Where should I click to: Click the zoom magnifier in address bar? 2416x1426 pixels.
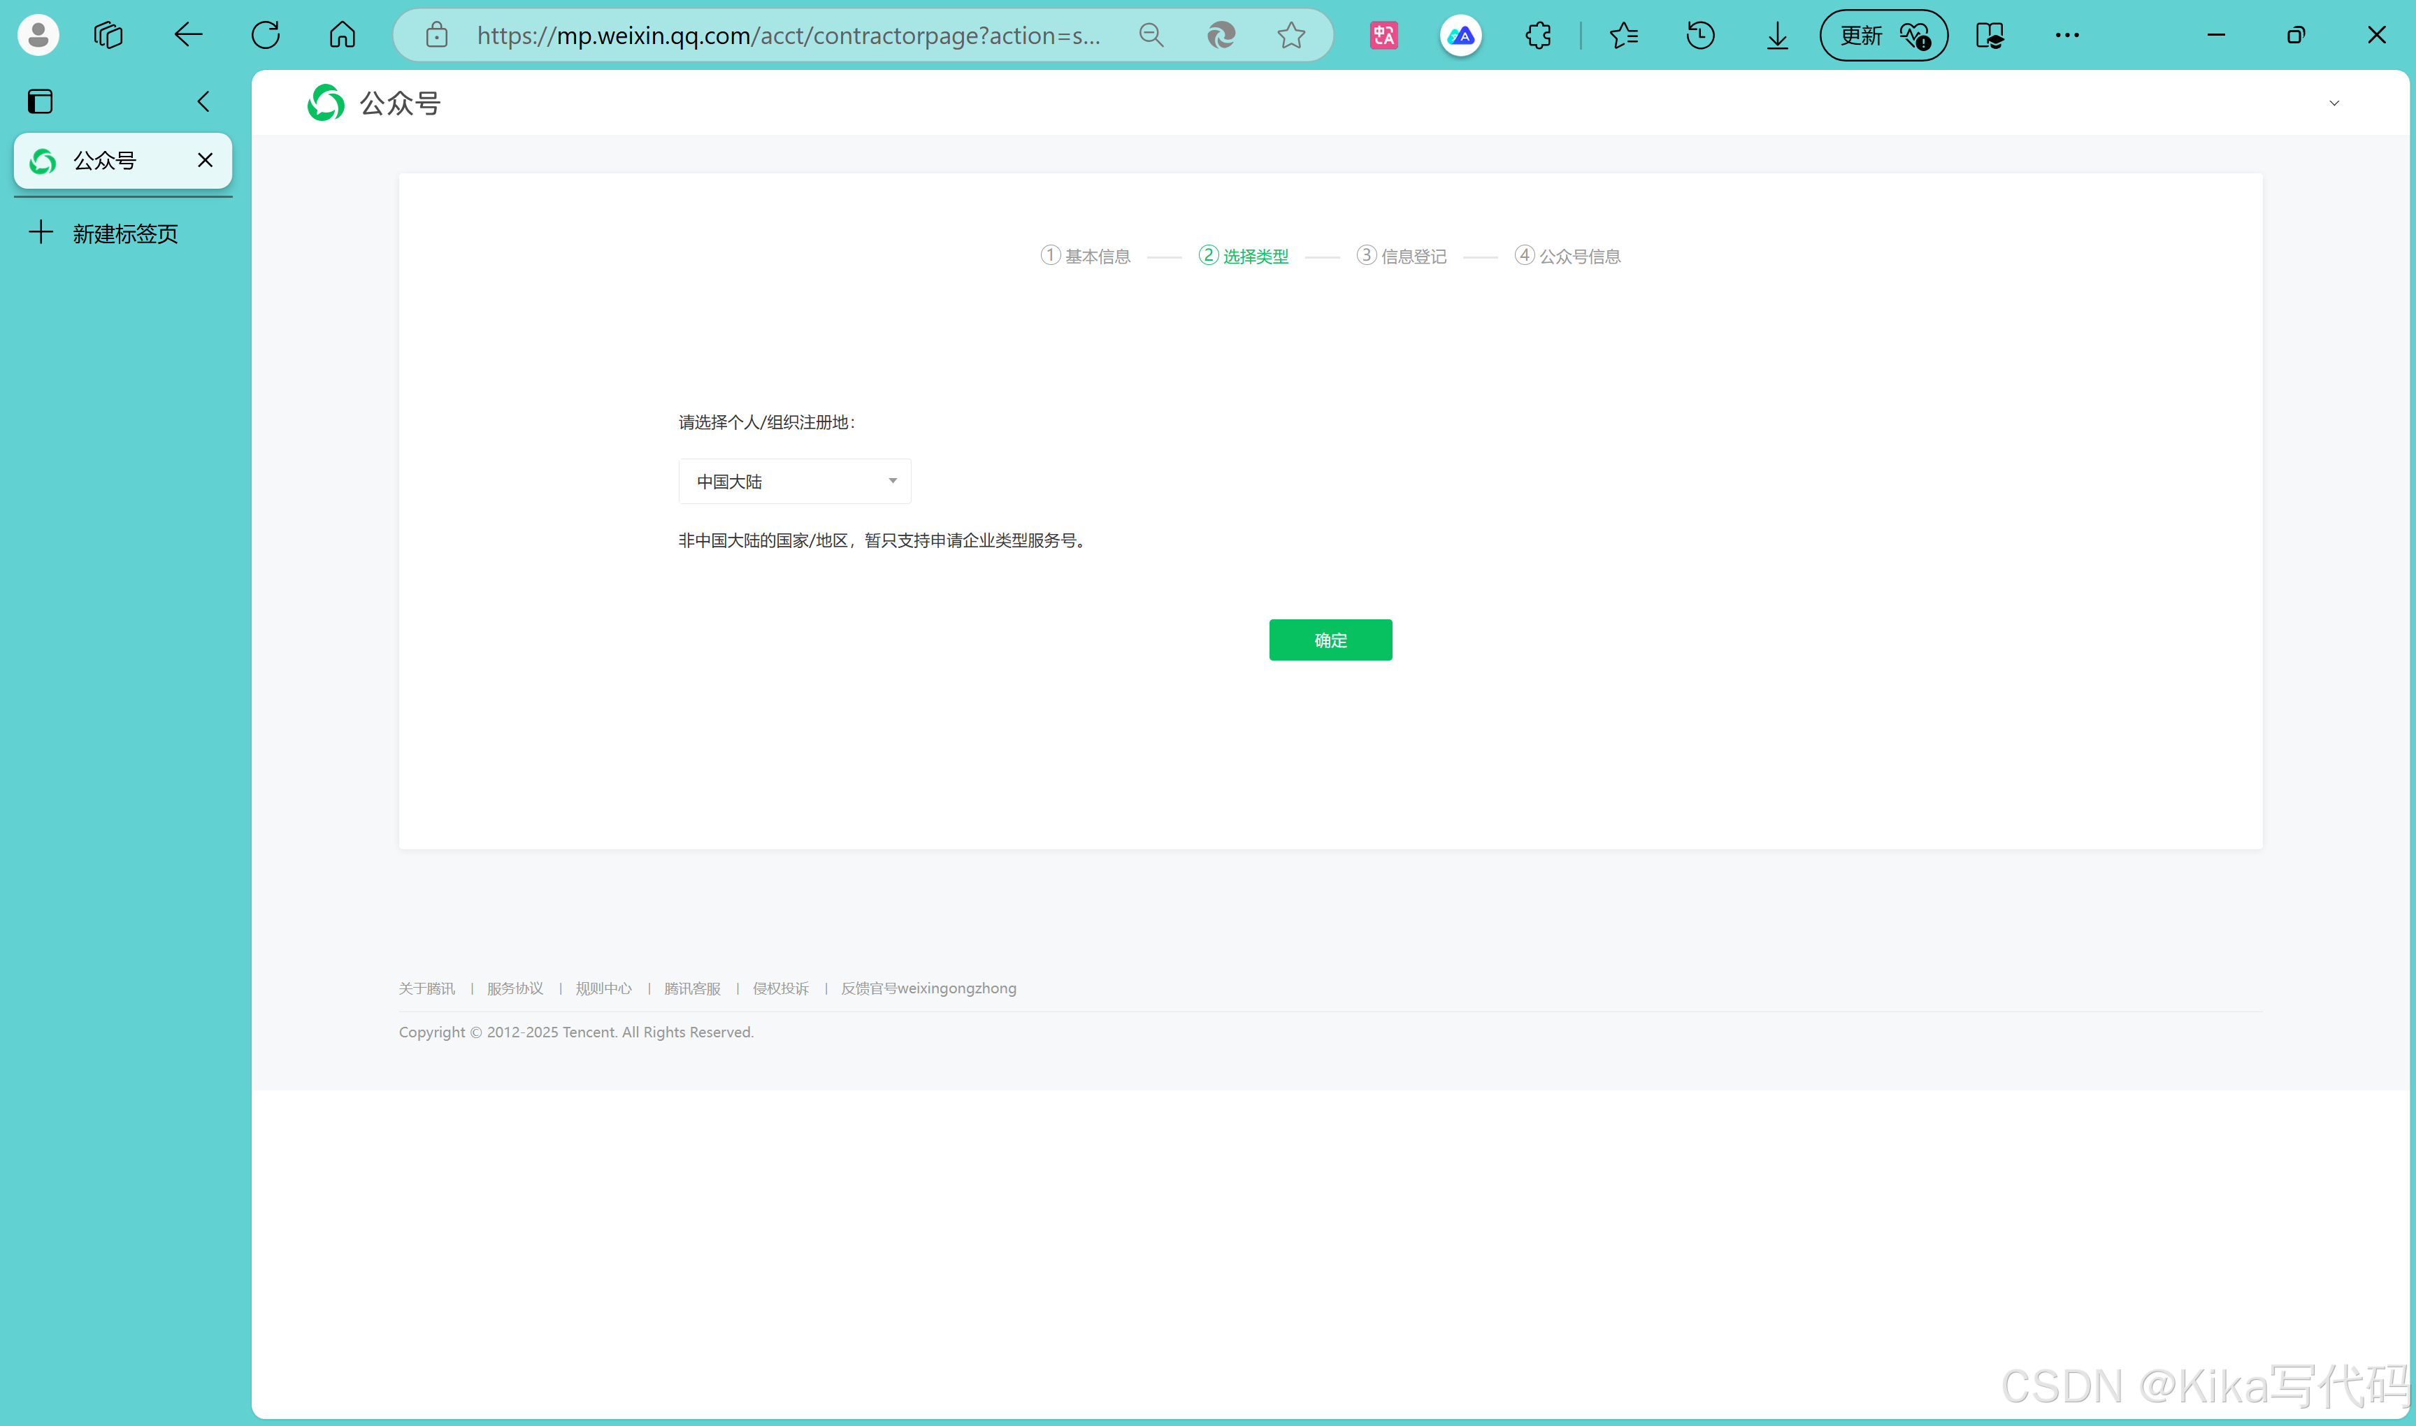[x=1151, y=36]
